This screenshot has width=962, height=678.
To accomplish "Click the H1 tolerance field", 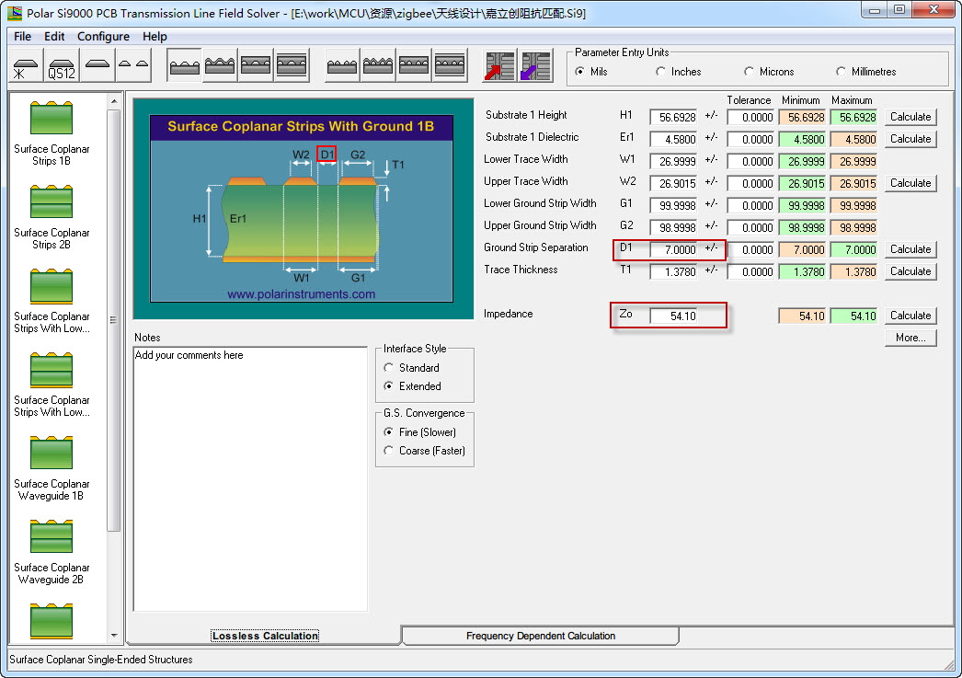I will point(750,117).
